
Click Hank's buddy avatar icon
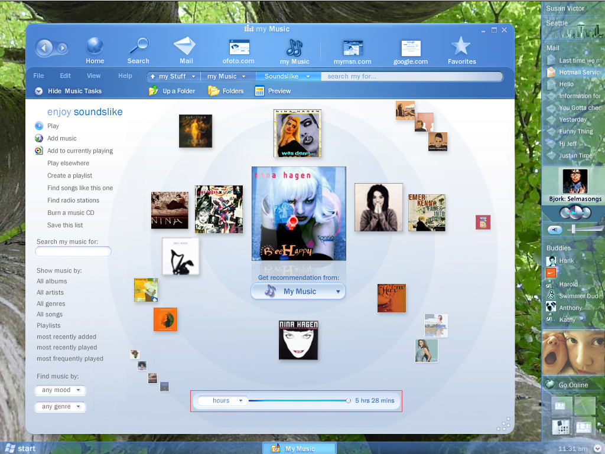551,261
